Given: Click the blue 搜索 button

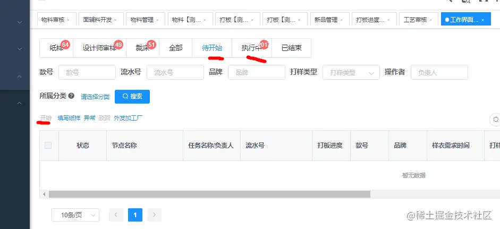Looking at the screenshot, I should click(132, 96).
